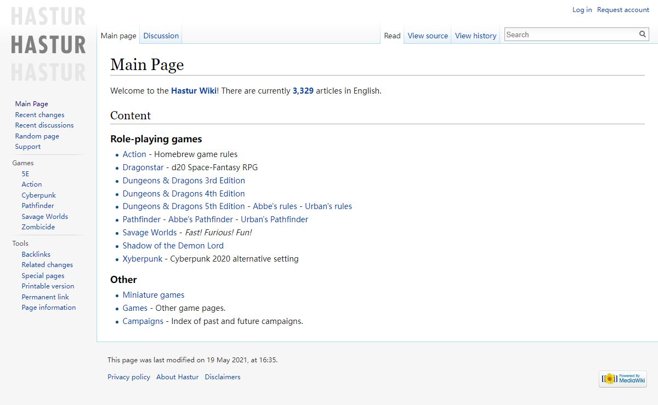Open the Abbe's Pathfinder link
658x405 pixels.
click(201, 219)
